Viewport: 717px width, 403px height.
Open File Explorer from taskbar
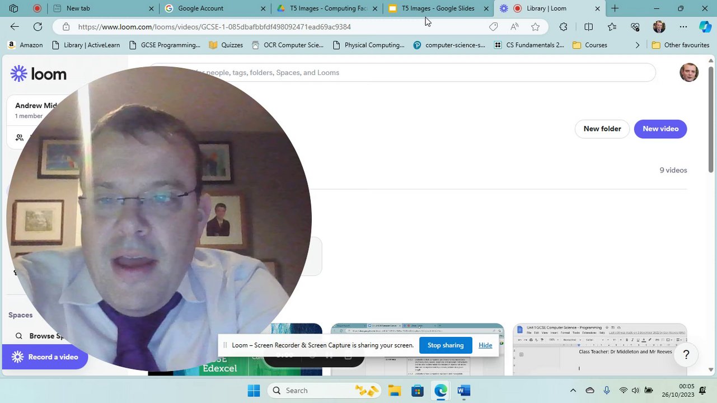click(395, 390)
